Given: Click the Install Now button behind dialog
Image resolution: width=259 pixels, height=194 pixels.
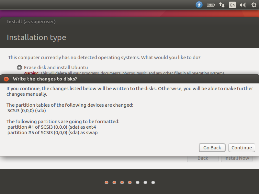Looking at the screenshot, I should [x=237, y=158].
